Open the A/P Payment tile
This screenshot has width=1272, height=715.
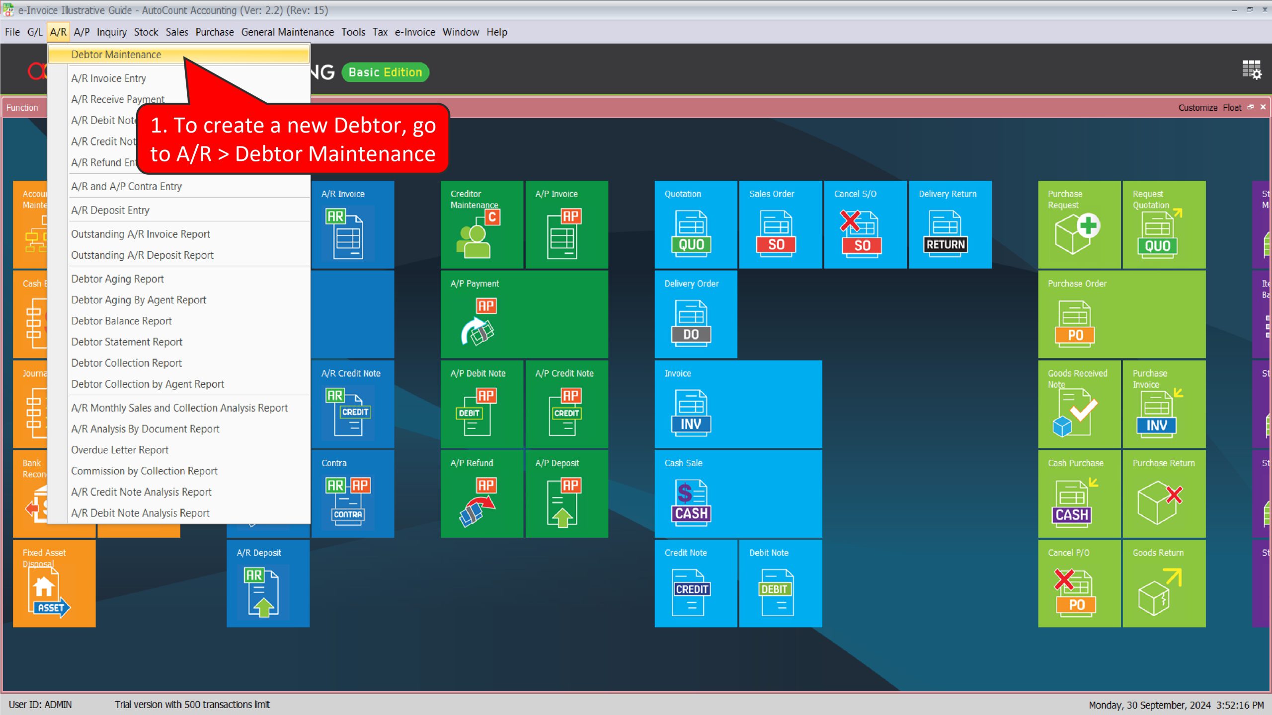(524, 314)
